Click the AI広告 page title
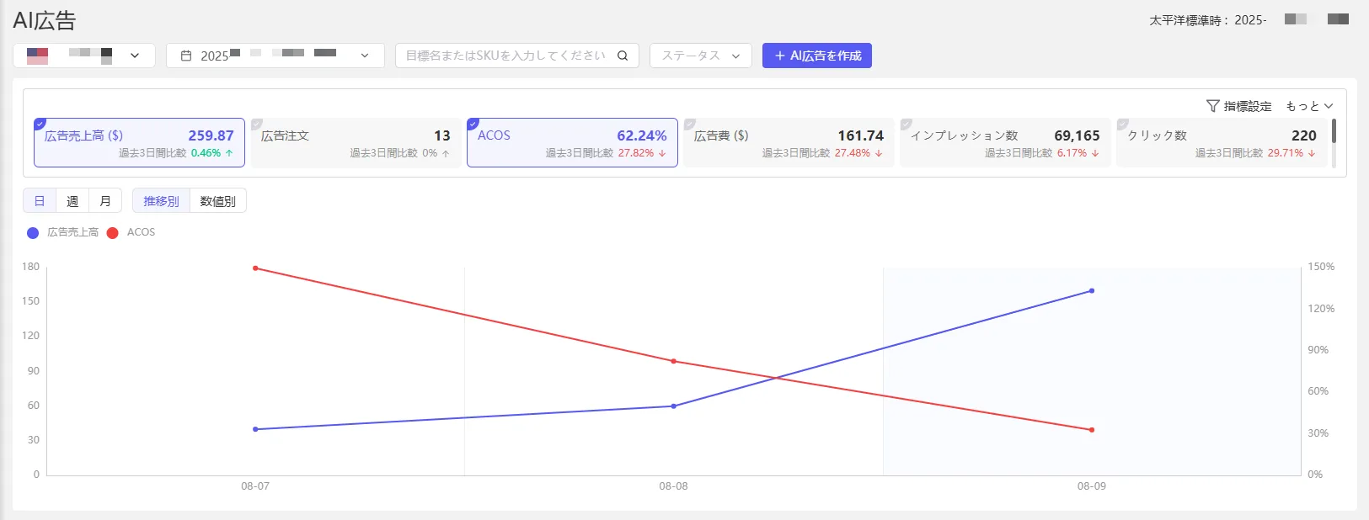 [x=45, y=20]
